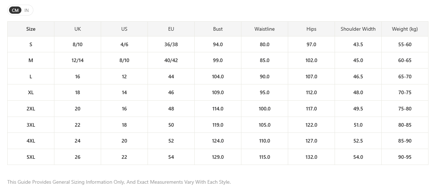Select the M size row label
This screenshot has width=435, height=192.
31,60
